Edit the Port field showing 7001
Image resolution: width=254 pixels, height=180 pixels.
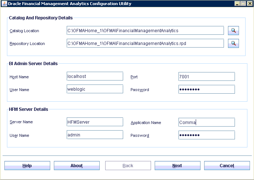click(207, 76)
